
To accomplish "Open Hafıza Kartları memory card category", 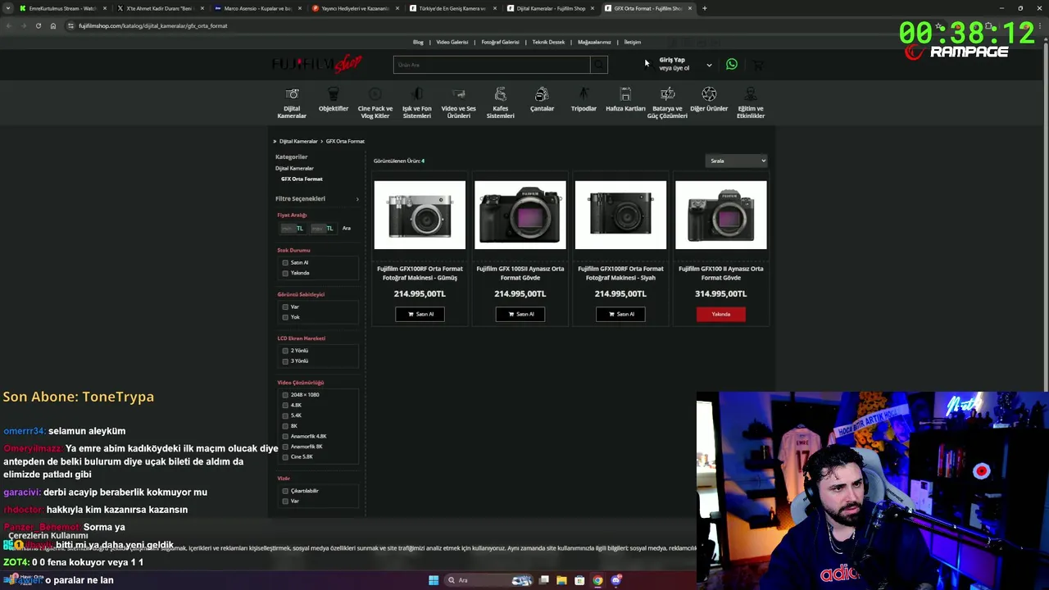I will click(x=625, y=99).
